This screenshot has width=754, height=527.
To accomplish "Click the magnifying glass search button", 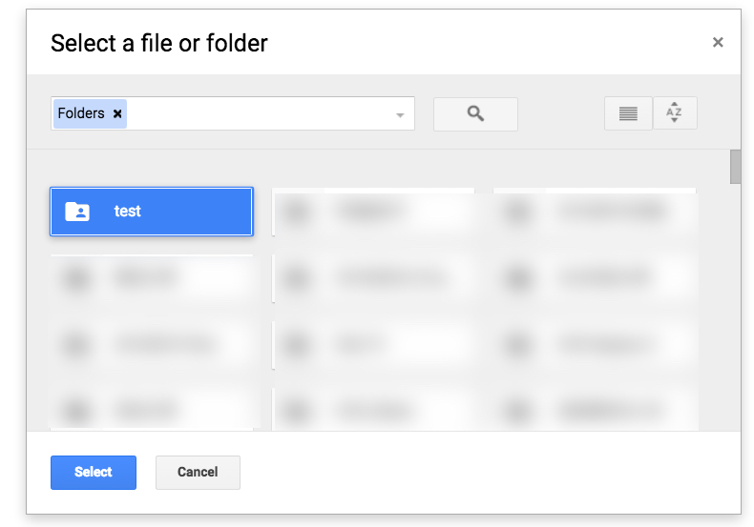I will point(475,113).
